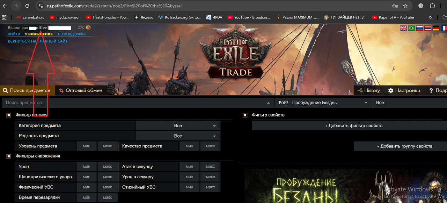The height and width of the screenshot is (203, 447).
Task: Open the Все status dropdown
Action: click(x=409, y=103)
